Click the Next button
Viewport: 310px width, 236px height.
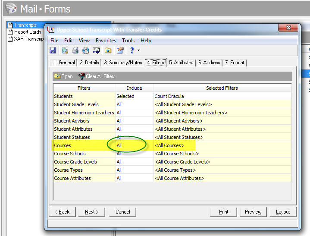click(91, 212)
